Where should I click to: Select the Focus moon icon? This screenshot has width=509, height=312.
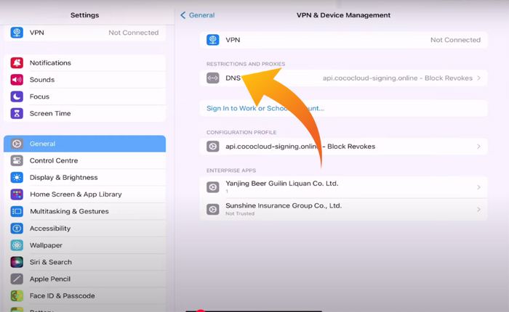click(17, 97)
